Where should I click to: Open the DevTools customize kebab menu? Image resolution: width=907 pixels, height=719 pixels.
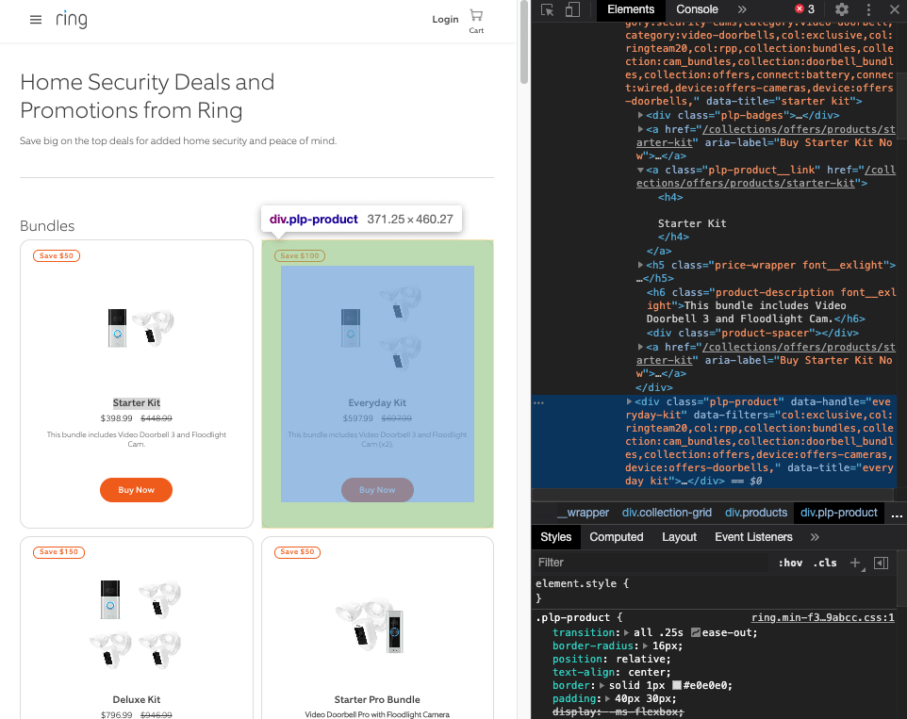coord(868,9)
